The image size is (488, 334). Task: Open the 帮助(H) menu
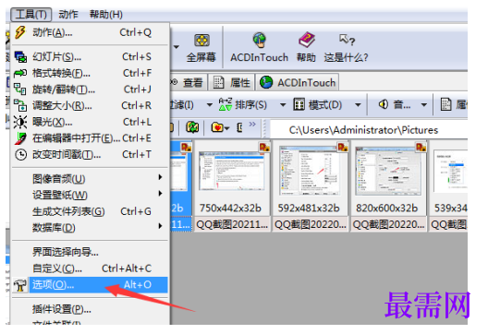105,14
